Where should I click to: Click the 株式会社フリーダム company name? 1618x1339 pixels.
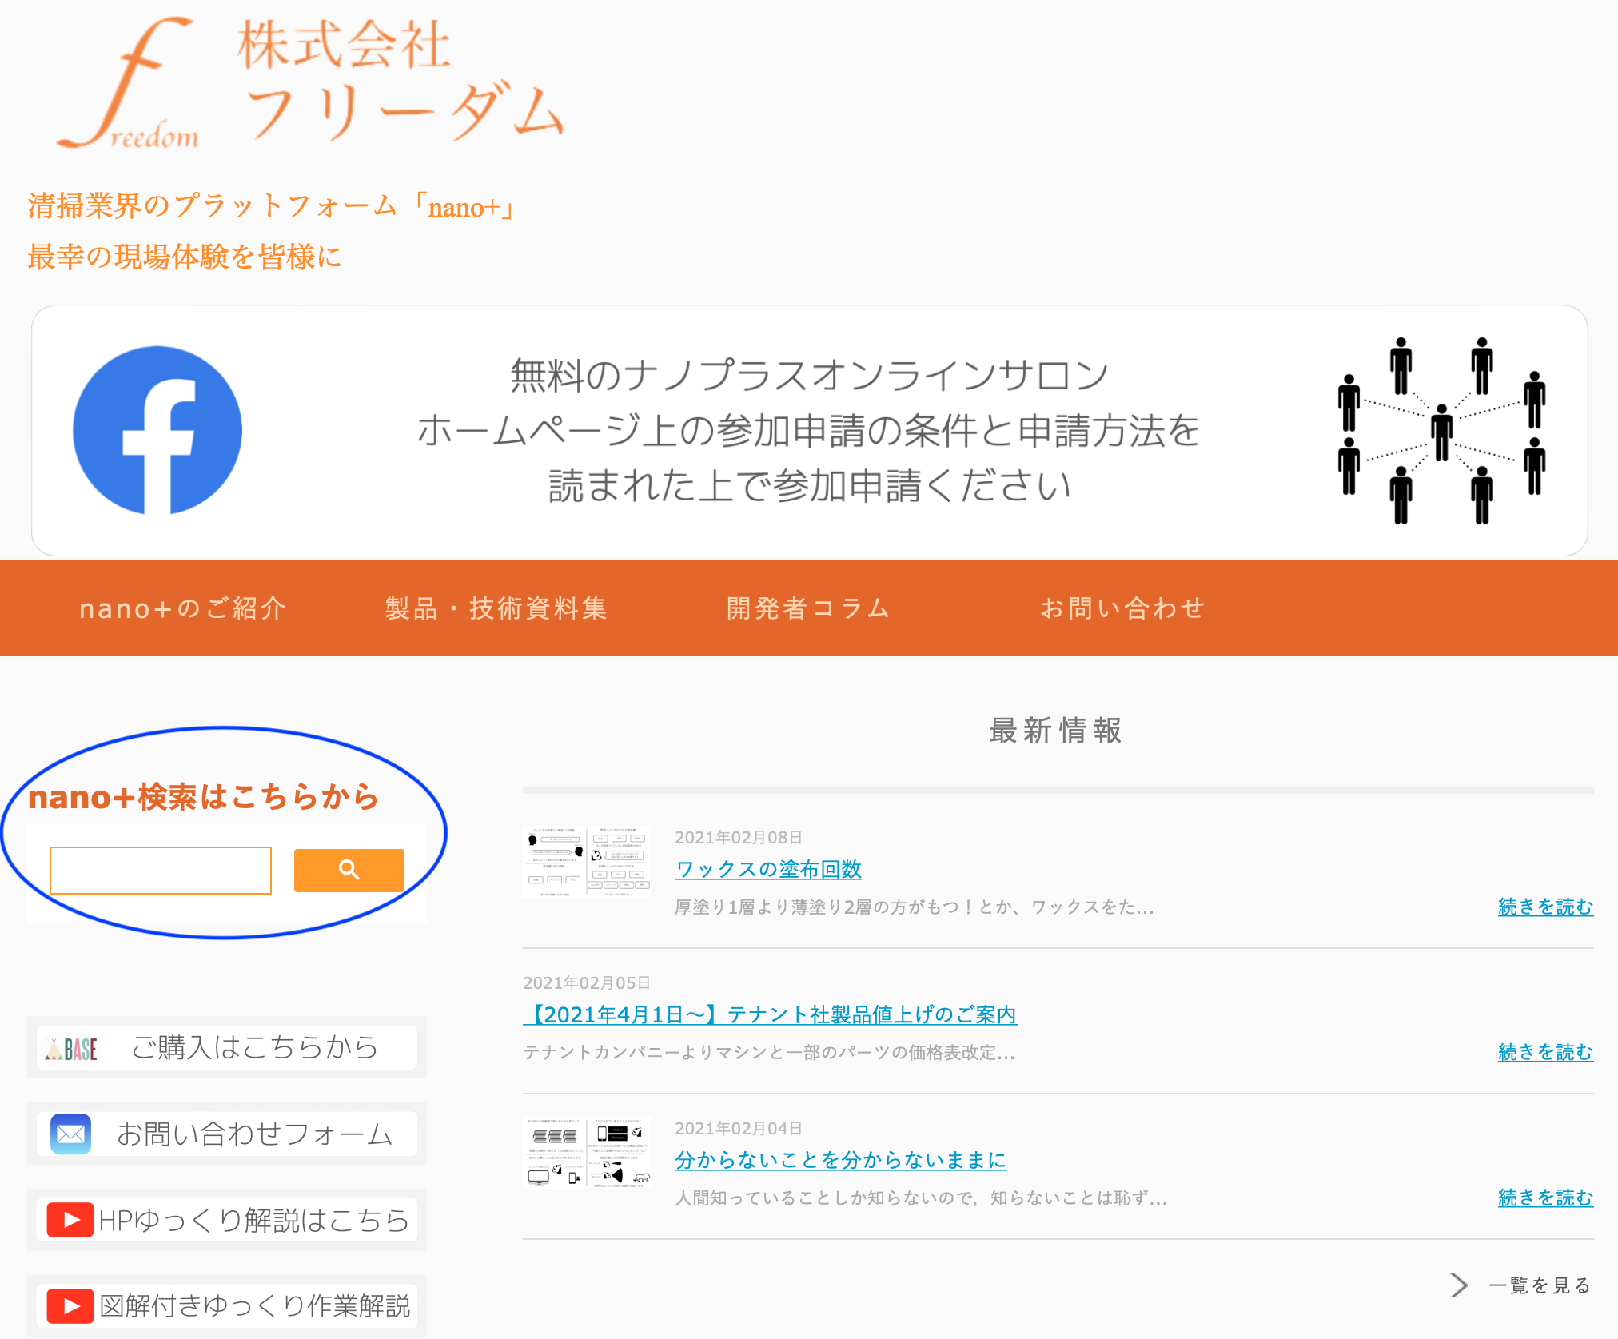click(401, 80)
